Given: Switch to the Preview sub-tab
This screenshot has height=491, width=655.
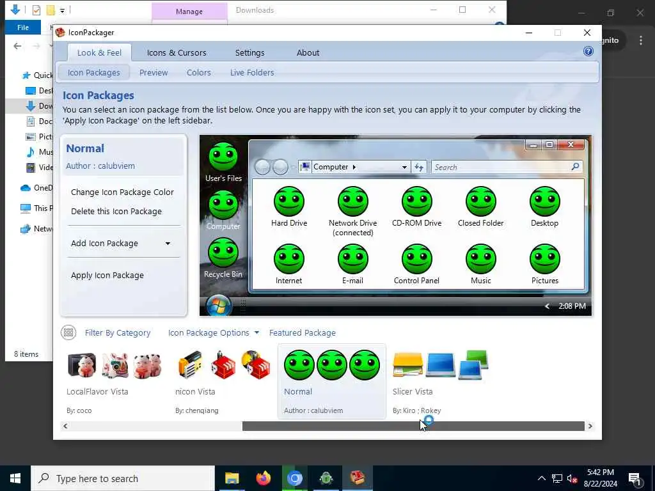Looking at the screenshot, I should click(x=154, y=73).
